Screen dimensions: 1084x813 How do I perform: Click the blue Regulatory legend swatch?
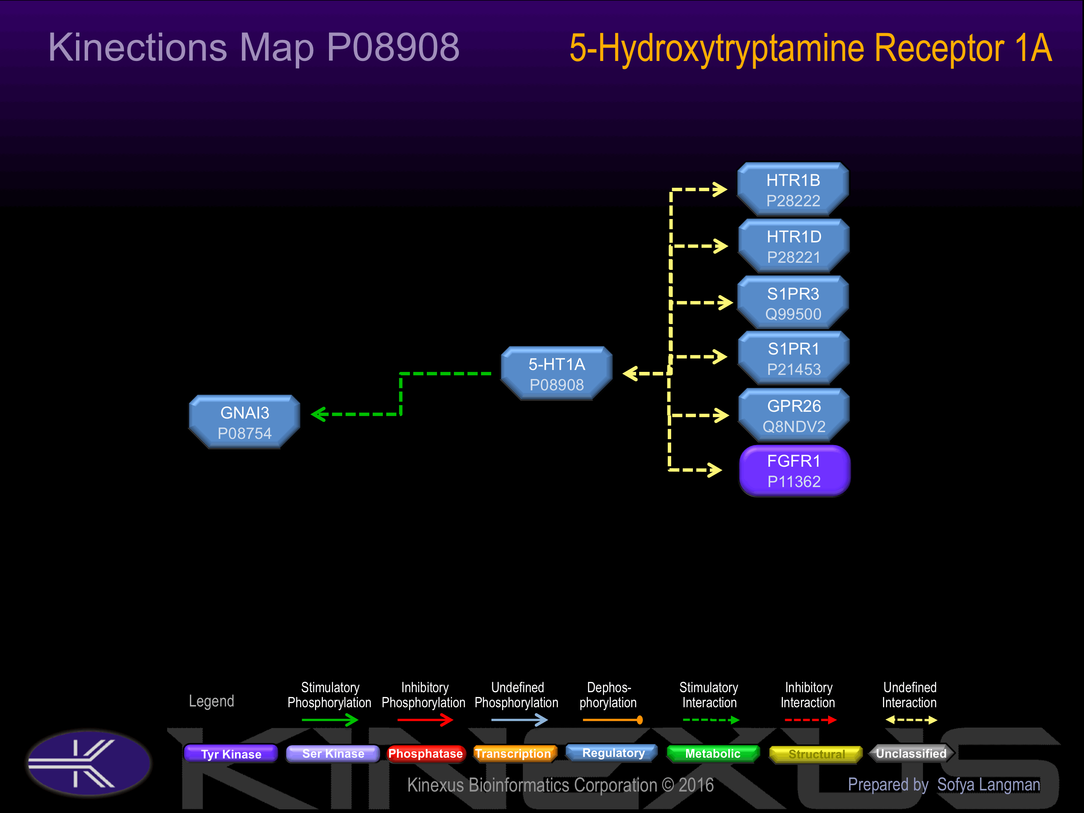[x=612, y=753]
